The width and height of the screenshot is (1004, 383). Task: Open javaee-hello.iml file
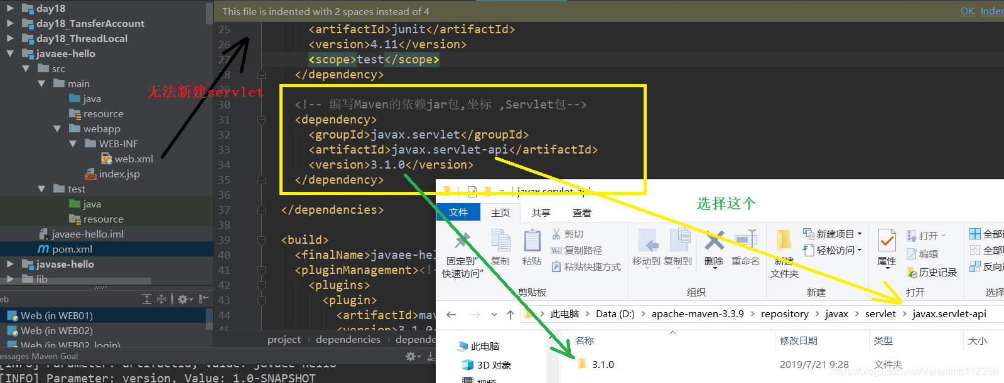pos(88,234)
